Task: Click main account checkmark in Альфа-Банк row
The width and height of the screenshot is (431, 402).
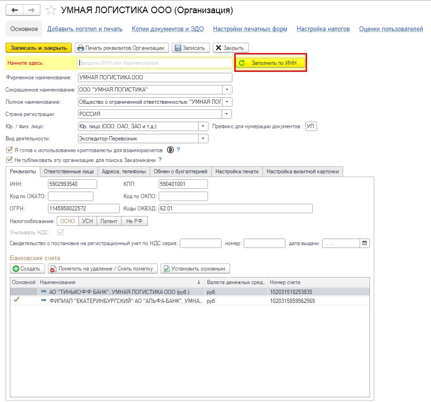Action: (17, 300)
